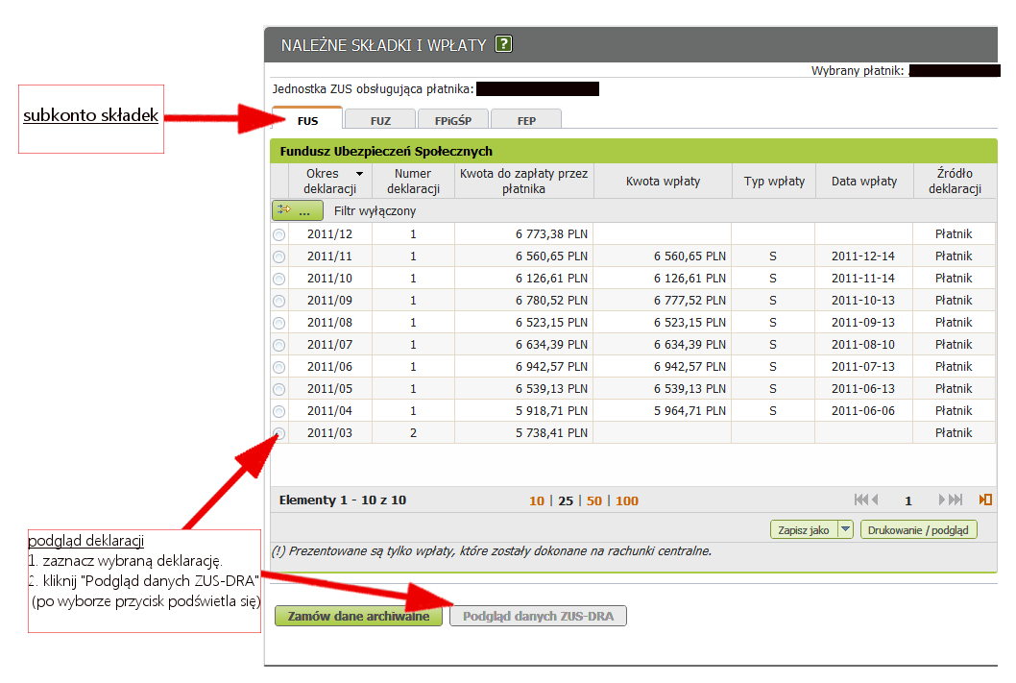Image resolution: width=1016 pixels, height=683 pixels.
Task: Expand the Zapisz jako dropdown arrow
Action: 846,529
